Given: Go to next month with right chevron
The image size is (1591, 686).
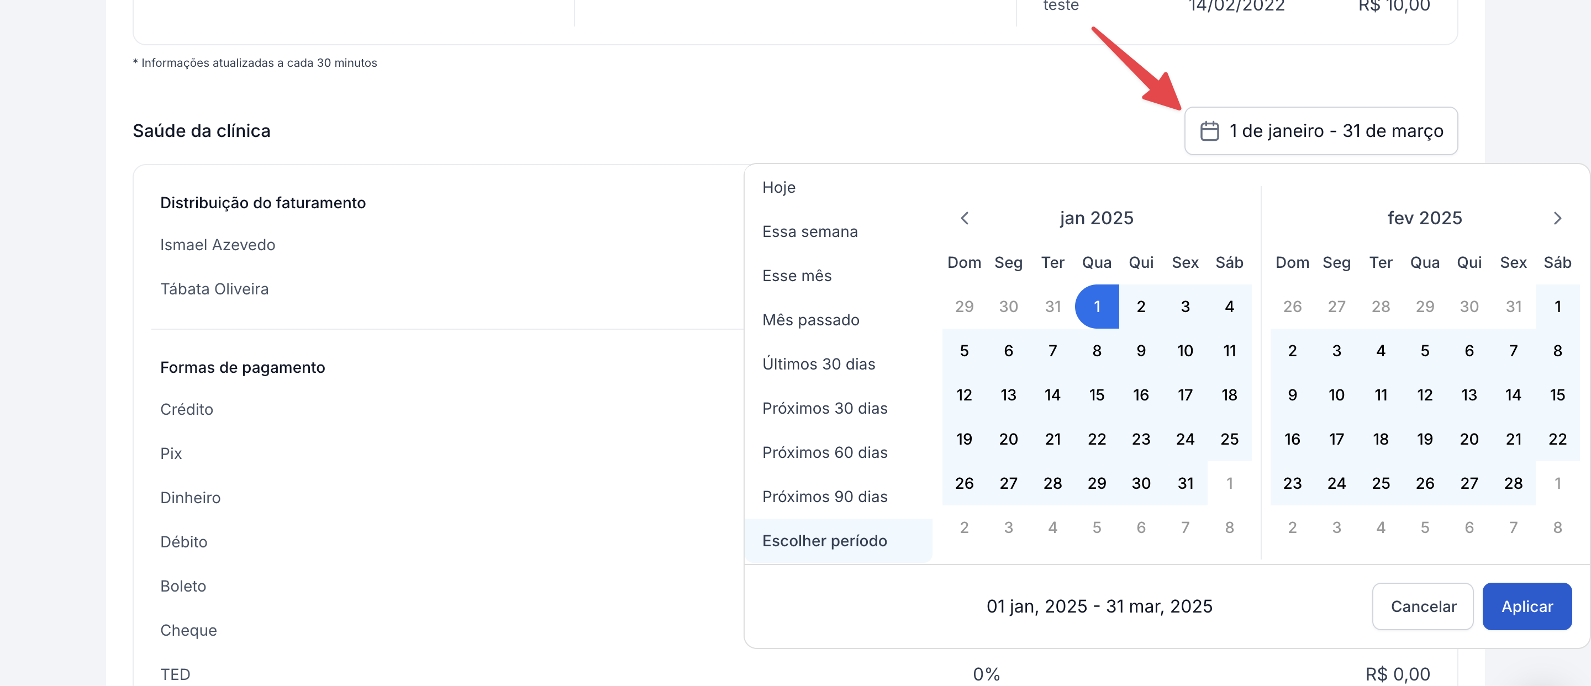Looking at the screenshot, I should (x=1557, y=218).
